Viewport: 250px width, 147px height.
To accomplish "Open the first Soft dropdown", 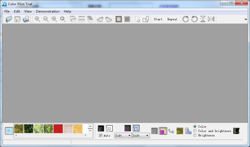I will (x=123, y=136).
